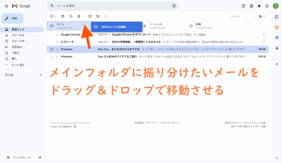The image size is (282, 163).
Task: Click the storage usage bar
Action: pos(70,123)
